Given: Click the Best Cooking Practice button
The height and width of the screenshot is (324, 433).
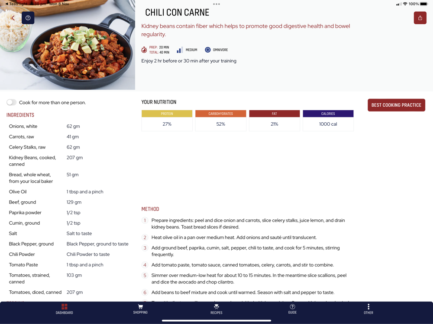Looking at the screenshot, I should [x=396, y=105].
